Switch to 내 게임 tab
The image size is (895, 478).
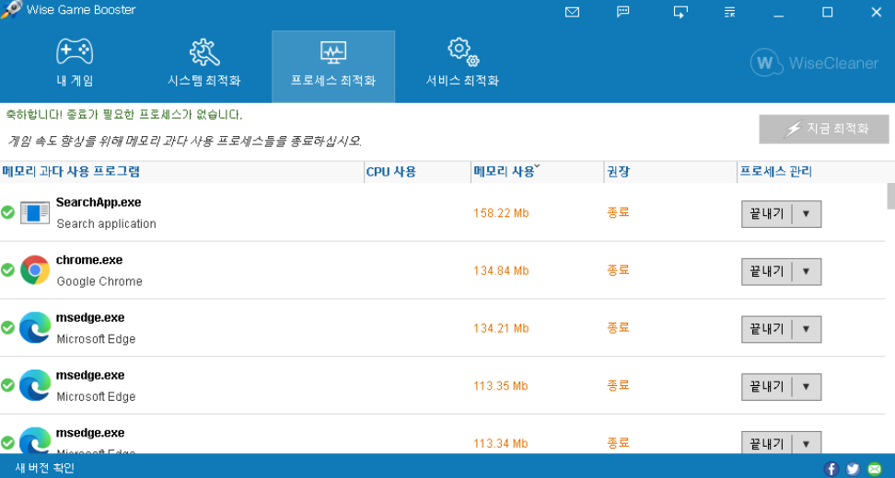click(75, 67)
